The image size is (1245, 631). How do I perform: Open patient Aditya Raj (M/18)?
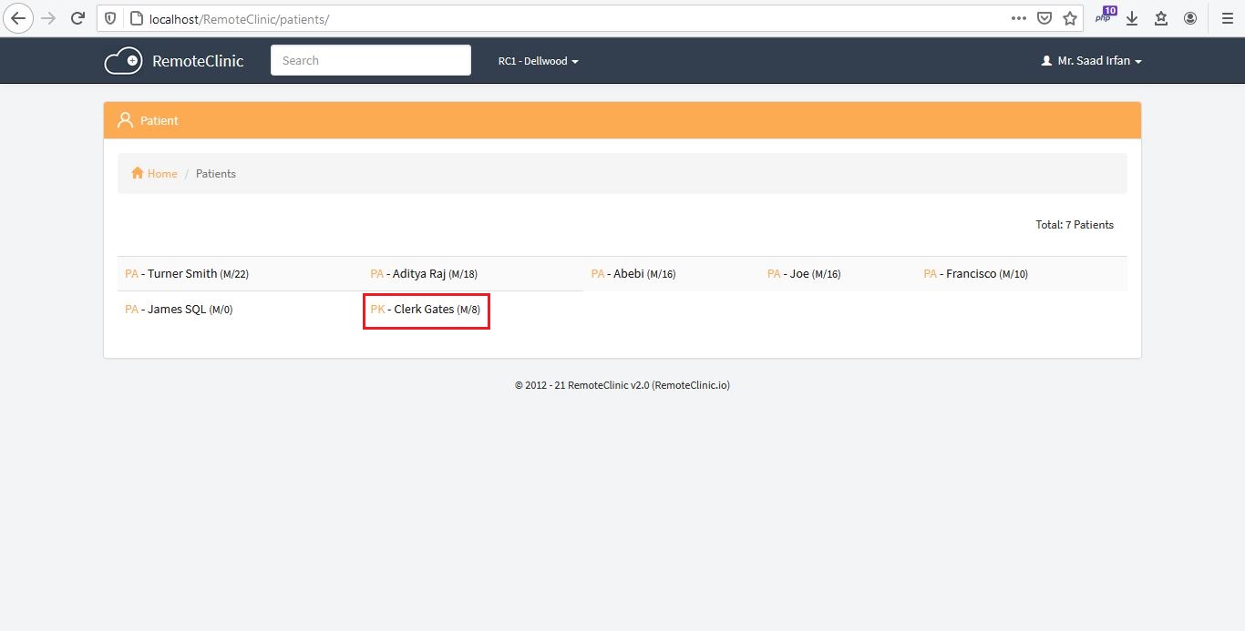point(424,273)
